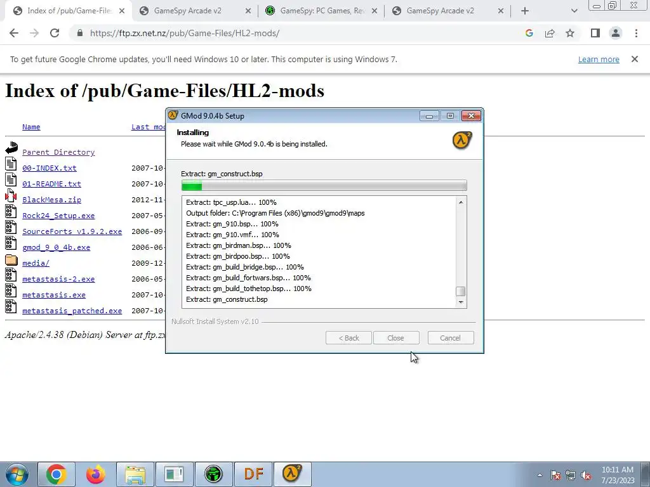Click the DF taskbar icon
Viewport: 650px width, 487px height.
coord(253,474)
